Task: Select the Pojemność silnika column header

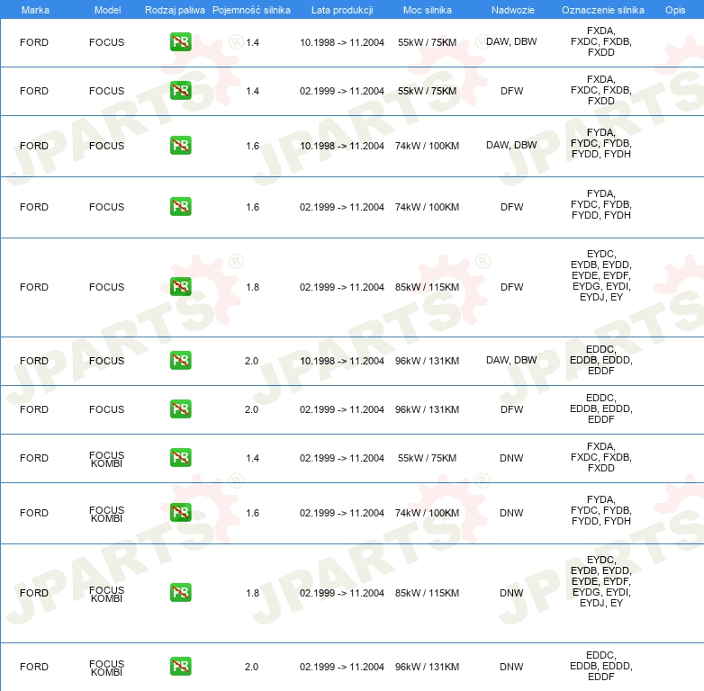Action: (251, 10)
